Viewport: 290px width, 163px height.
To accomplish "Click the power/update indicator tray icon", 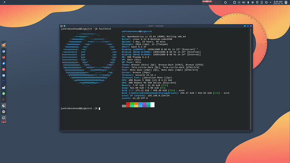I will coord(225,3).
